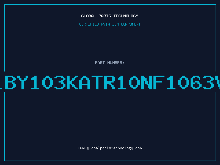Click the word NUMBER: in the label
This screenshot has height=165, width=220.
pyautogui.click(x=116, y=63)
